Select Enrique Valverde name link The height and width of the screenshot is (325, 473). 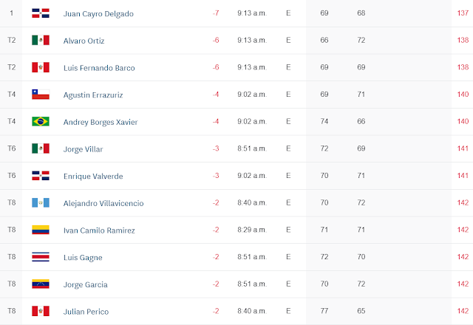(93, 177)
